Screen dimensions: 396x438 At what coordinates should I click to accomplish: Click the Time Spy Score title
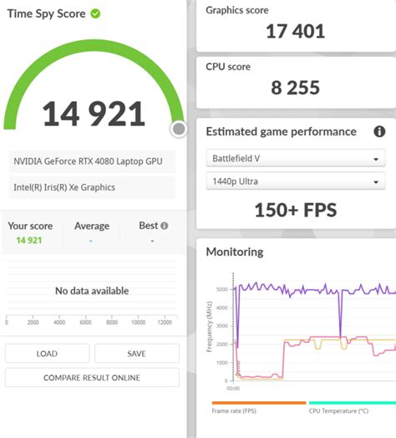click(x=46, y=13)
